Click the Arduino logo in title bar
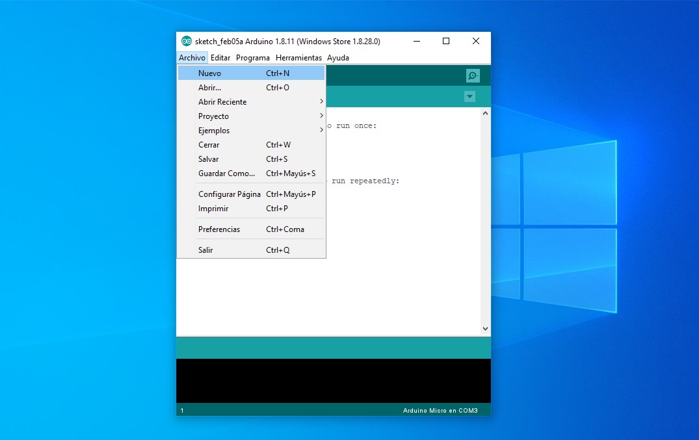 (x=187, y=41)
